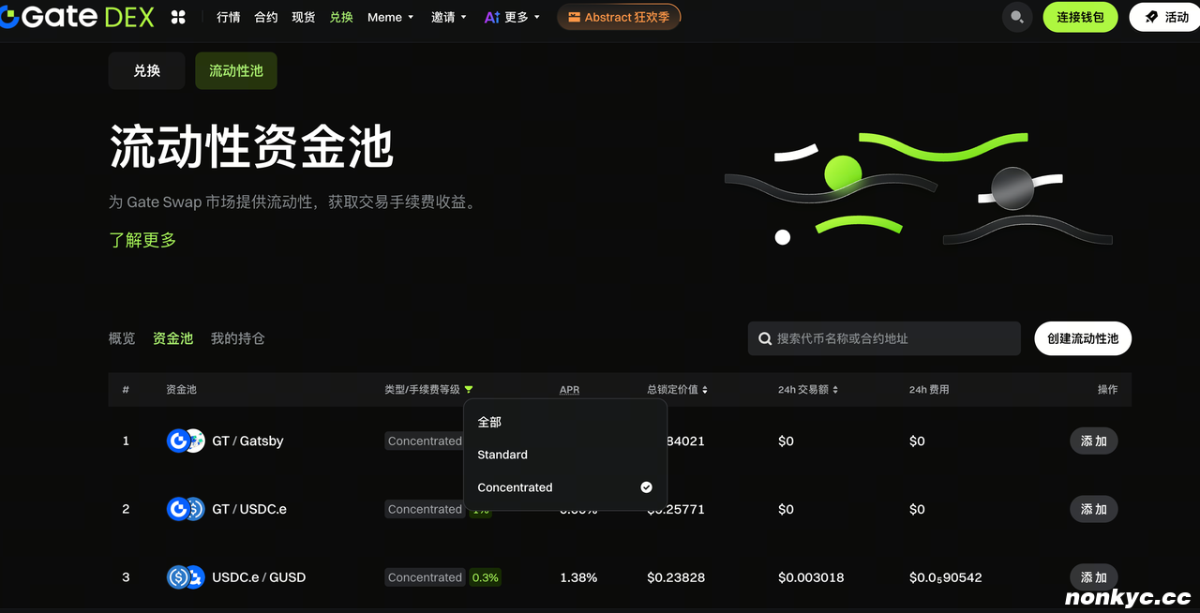The height and width of the screenshot is (613, 1200).
Task: Click the Concentrated badge in USDC.e / GUSD row
Action: [425, 577]
